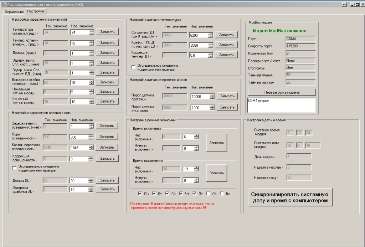Increase Сопротивл. ДТ при 0 град. value
The width and height of the screenshot is (365, 247).
pyautogui.click(x=211, y=34)
